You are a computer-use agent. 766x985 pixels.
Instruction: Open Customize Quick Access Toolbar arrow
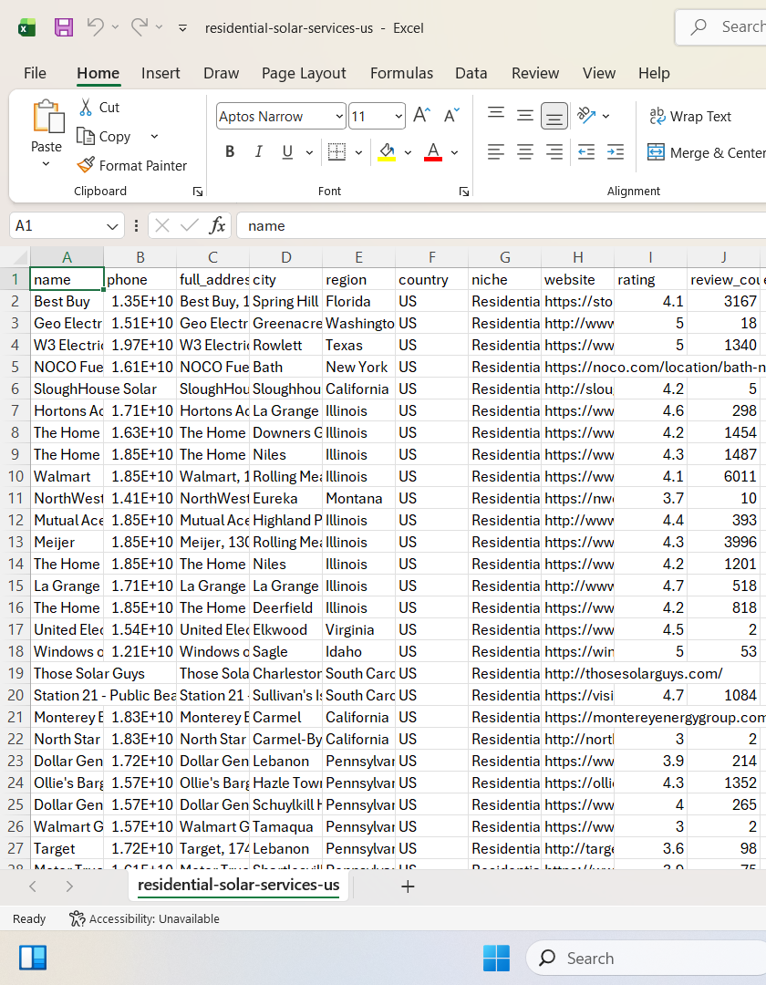[x=182, y=27]
